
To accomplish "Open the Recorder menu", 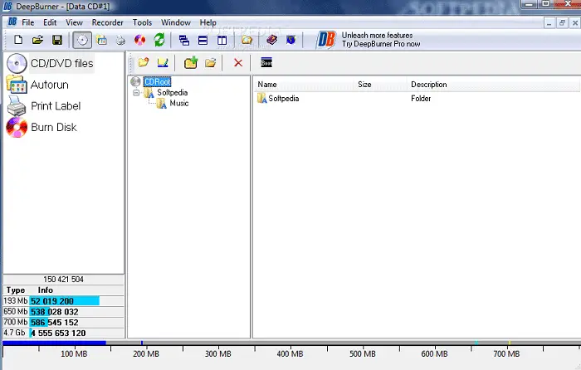I will click(x=107, y=22).
